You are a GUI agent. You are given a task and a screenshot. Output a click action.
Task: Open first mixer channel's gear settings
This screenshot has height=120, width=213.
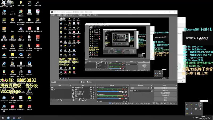(x=126, y=92)
